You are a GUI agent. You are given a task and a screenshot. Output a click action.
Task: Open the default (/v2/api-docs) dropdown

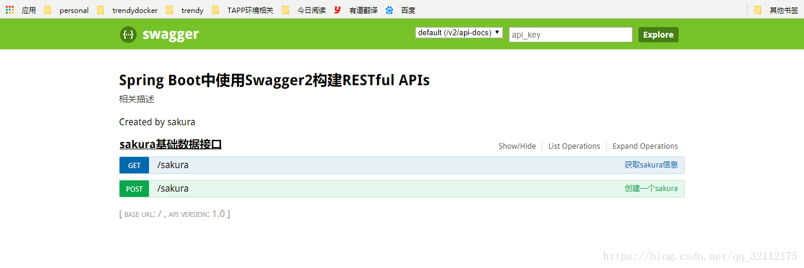(459, 33)
